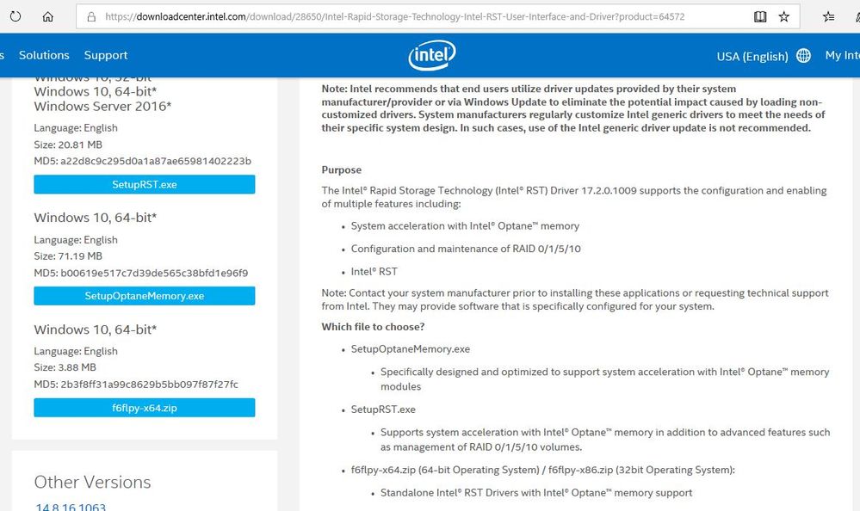
Task: Click the globe language icon
Action: click(x=803, y=56)
